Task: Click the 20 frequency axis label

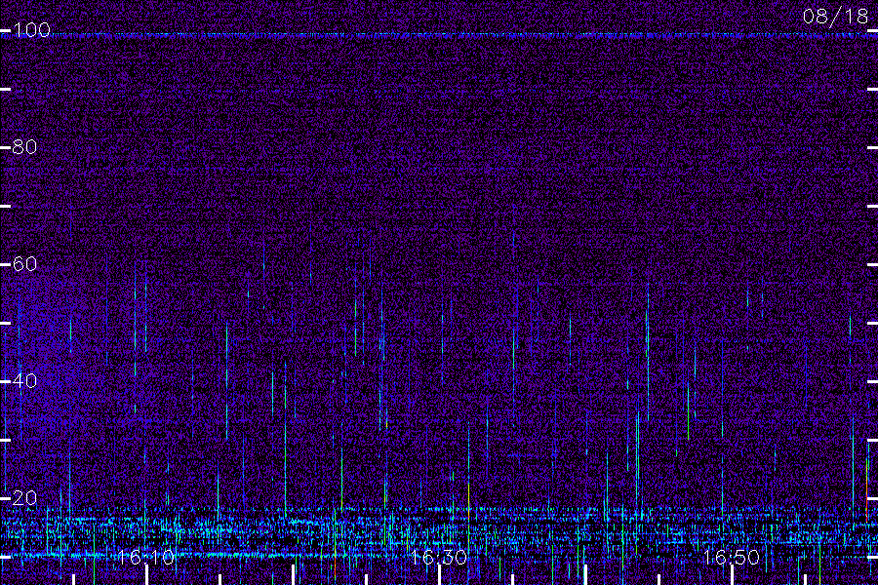Action: (24, 497)
